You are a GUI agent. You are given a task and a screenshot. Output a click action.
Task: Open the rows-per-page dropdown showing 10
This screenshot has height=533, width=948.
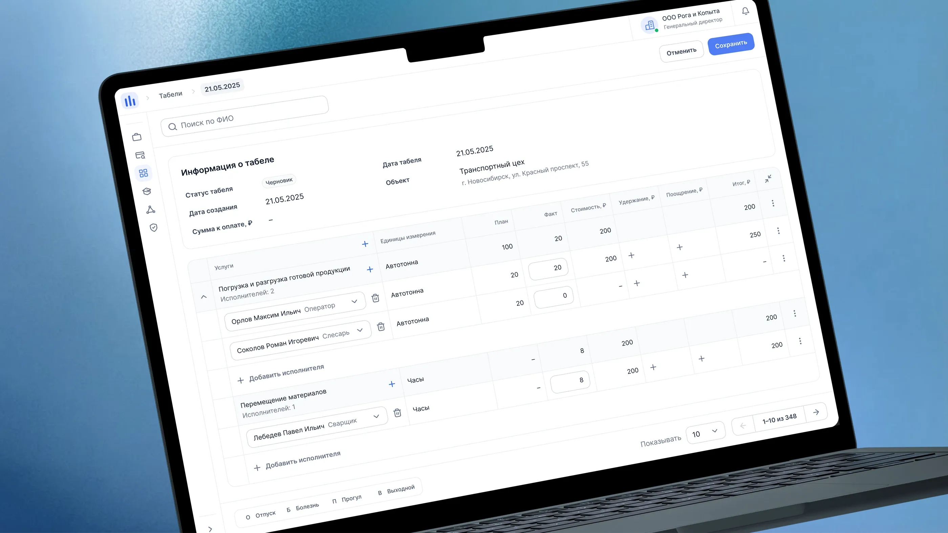pos(706,432)
